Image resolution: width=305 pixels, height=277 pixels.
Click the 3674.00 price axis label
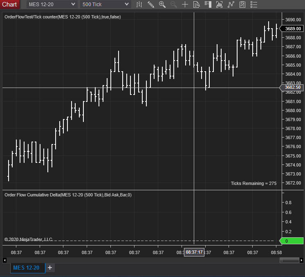point(293,165)
